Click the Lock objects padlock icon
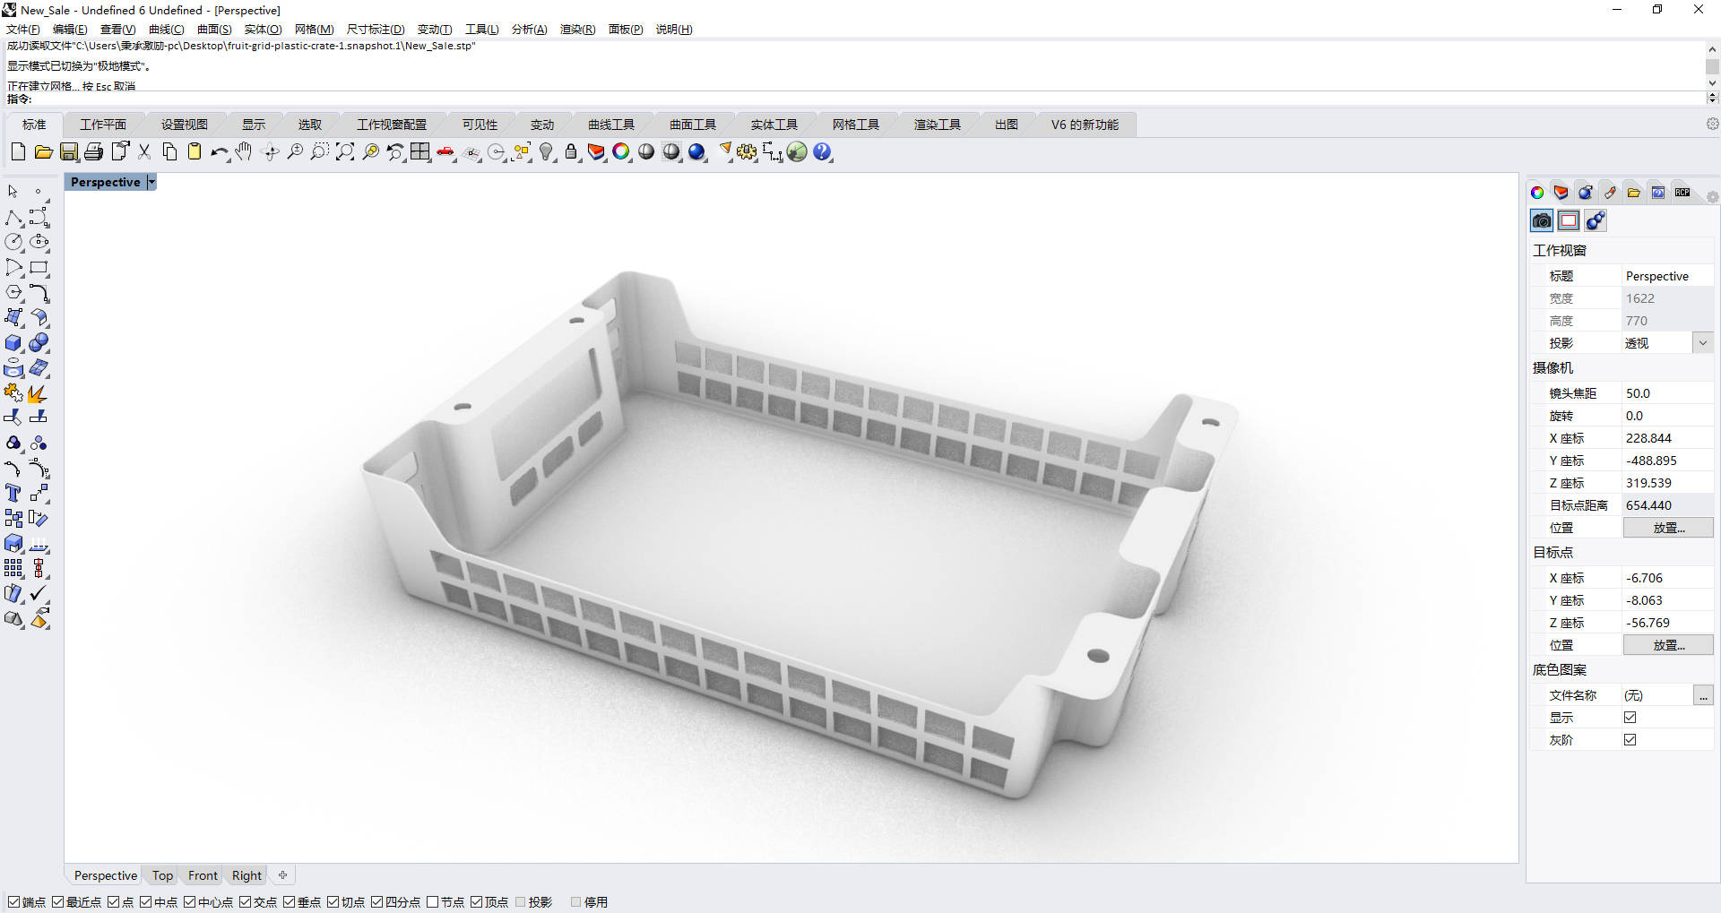Viewport: 1721px width, 913px height. coord(571,152)
